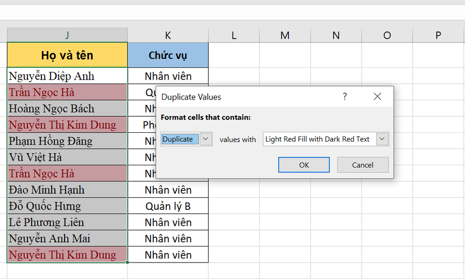The width and height of the screenshot is (465, 279).
Task: Select the Hoàng Ngọc Bách cell
Action: (x=67, y=109)
